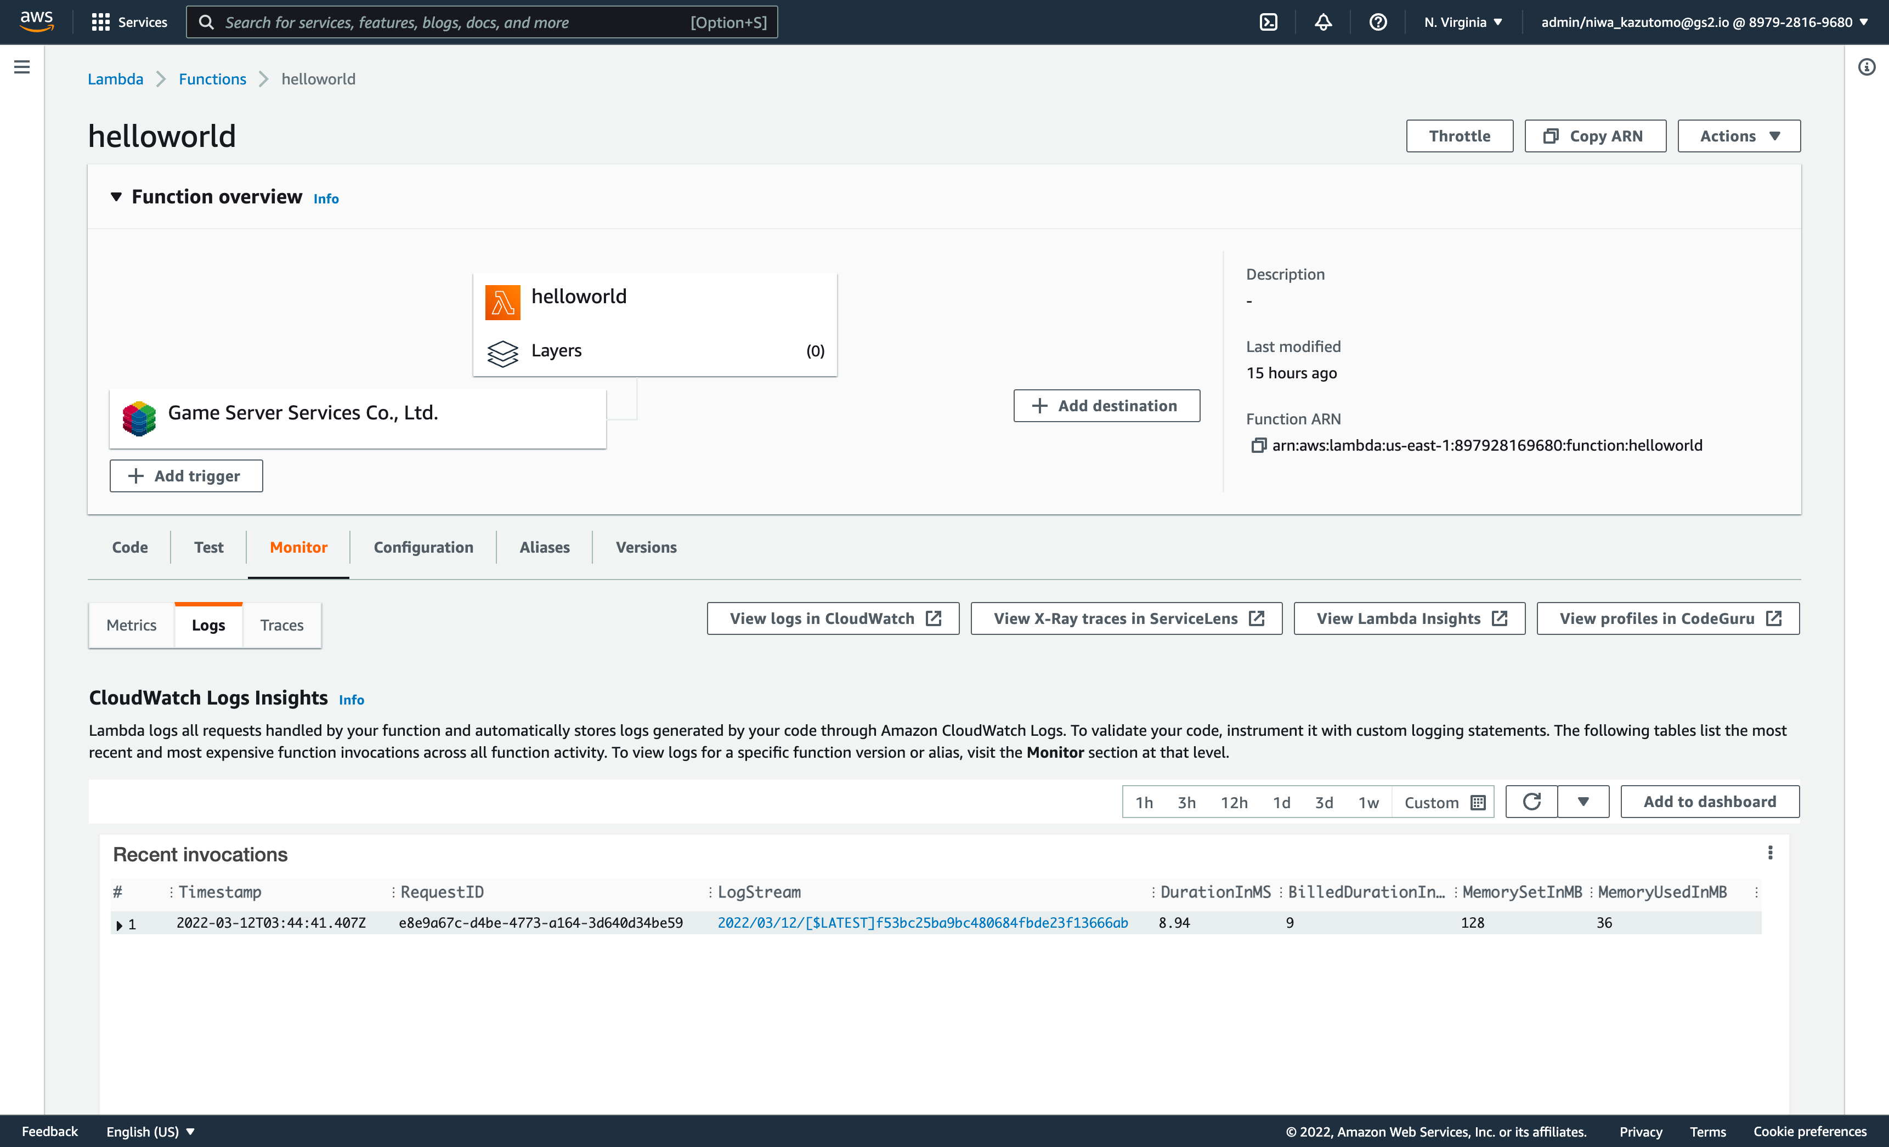
Task: Open the Services grid menu
Action: point(129,22)
